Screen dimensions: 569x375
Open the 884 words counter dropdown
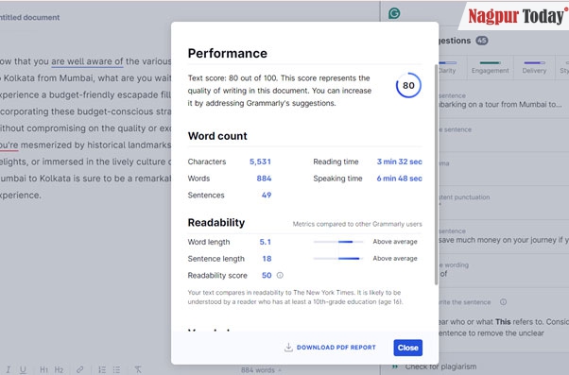[261, 370]
